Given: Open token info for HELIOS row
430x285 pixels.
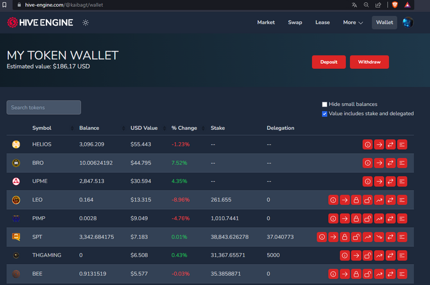Looking at the screenshot, I should [367, 144].
